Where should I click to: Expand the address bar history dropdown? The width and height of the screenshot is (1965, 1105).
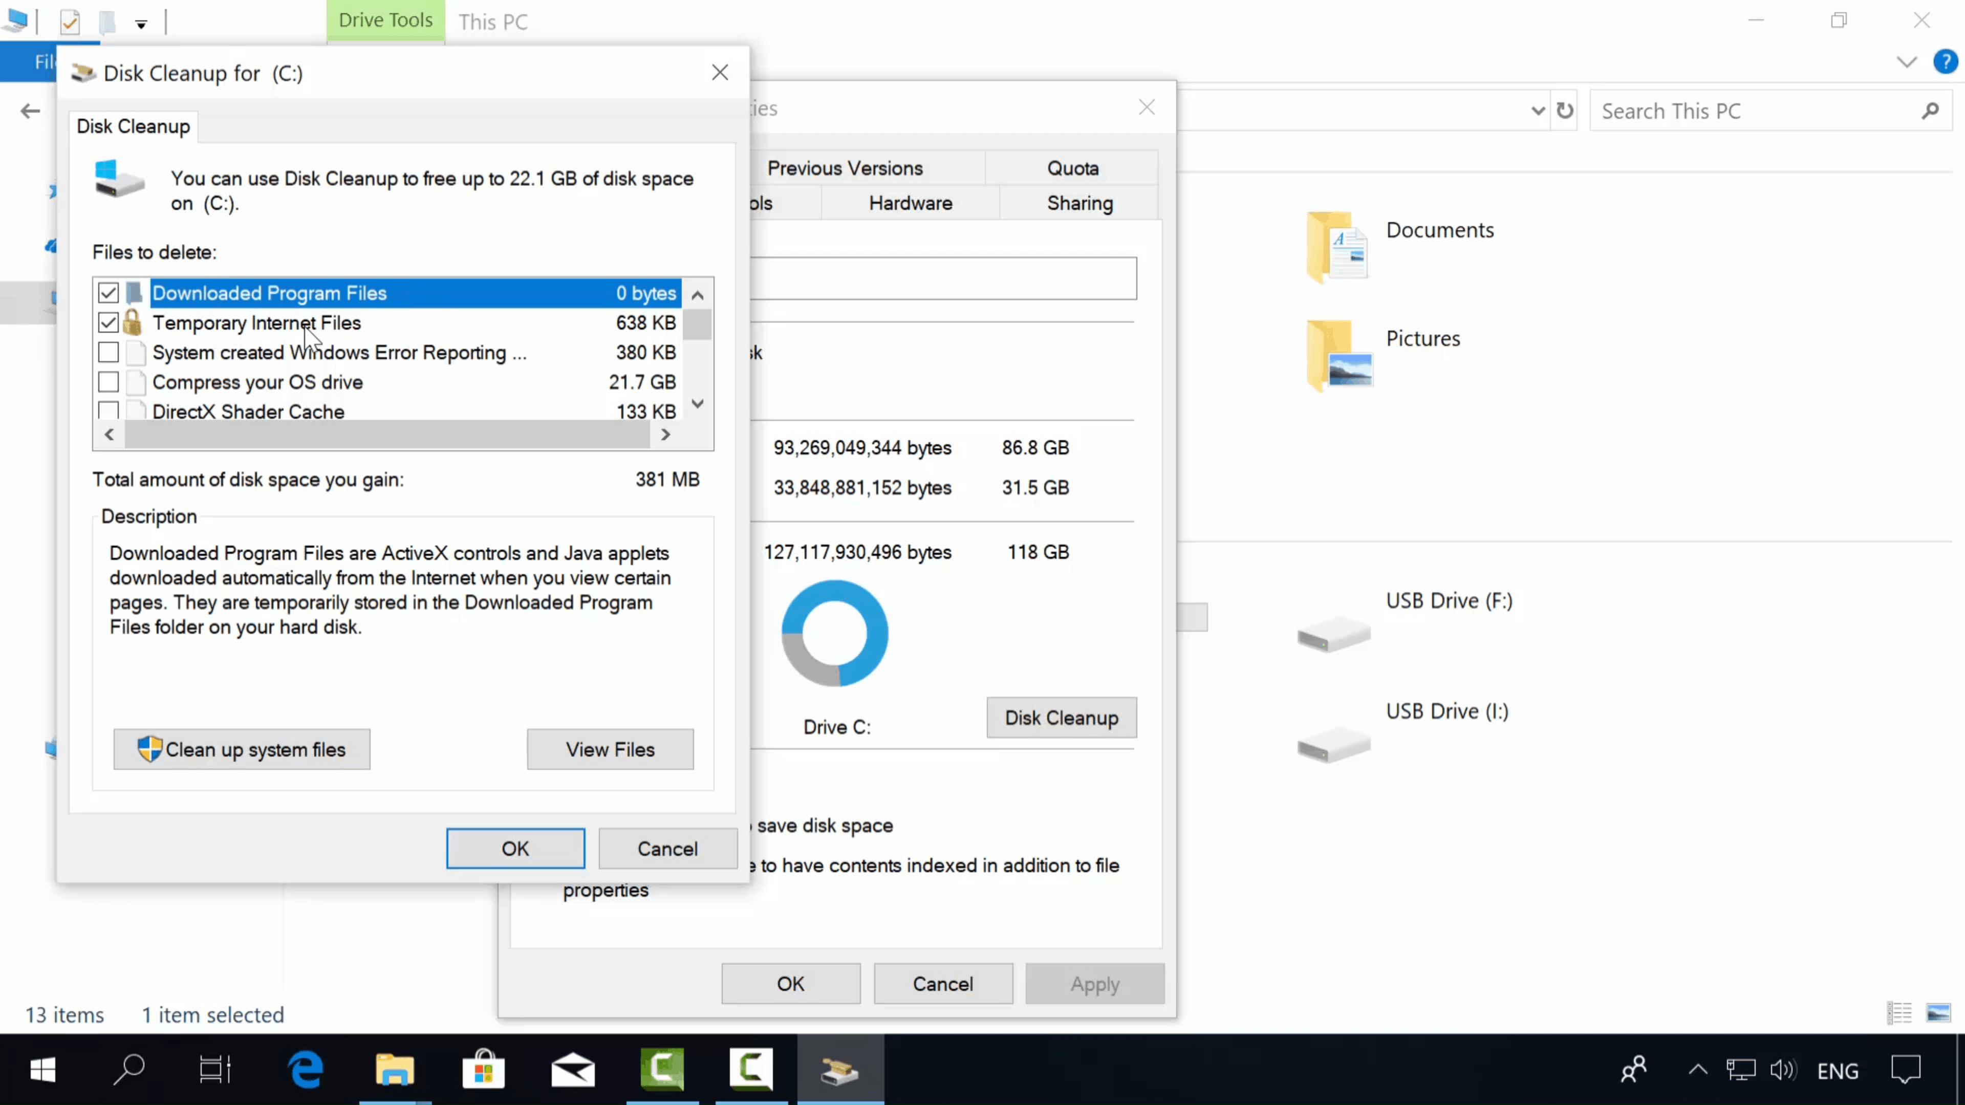tap(1538, 112)
